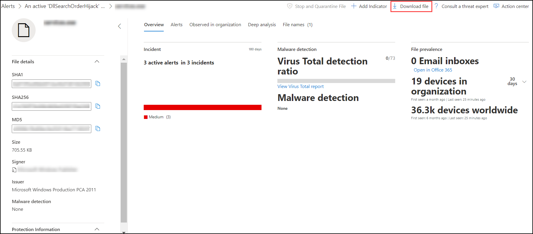Open the Observed in organization tab

click(215, 25)
